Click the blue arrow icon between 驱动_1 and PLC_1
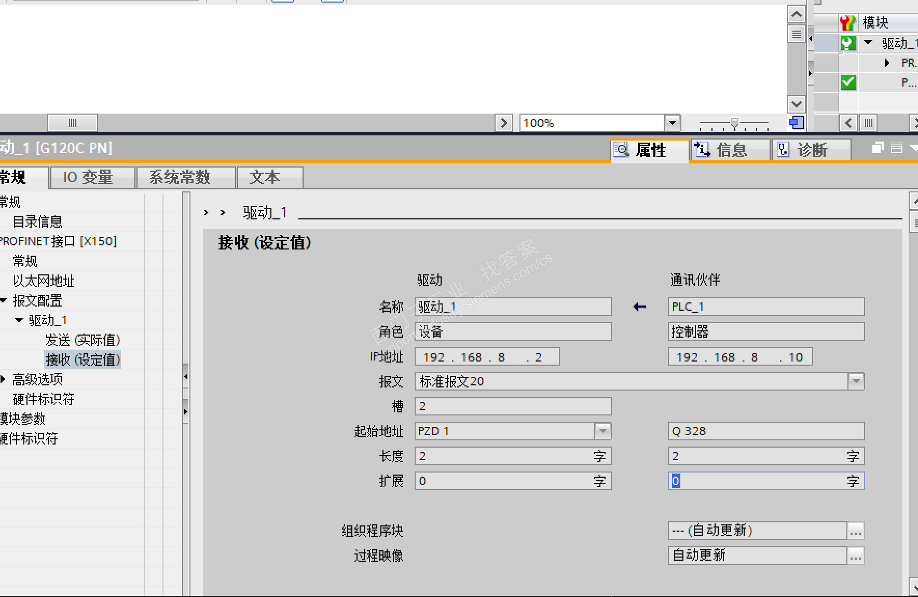This screenshot has width=918, height=597. tap(640, 307)
